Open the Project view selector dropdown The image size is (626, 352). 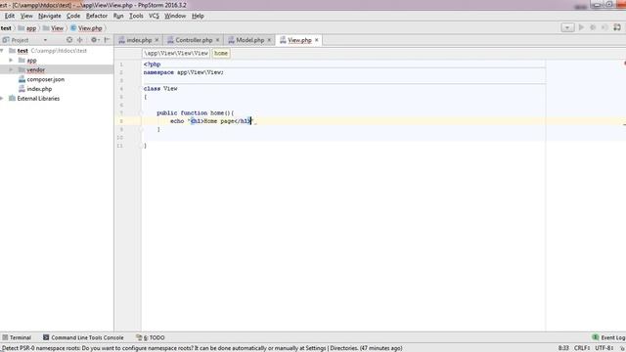(x=45, y=40)
